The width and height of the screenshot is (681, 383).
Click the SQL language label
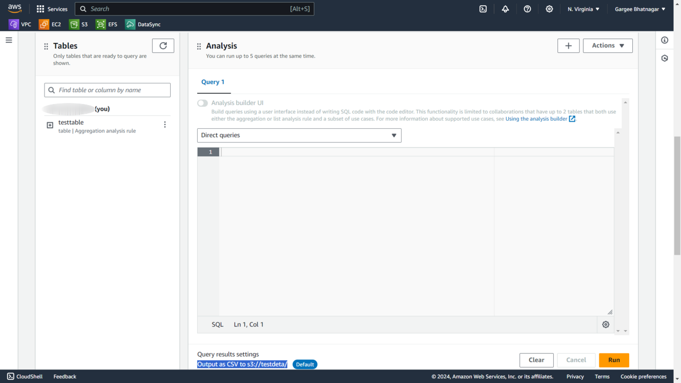pos(217,325)
